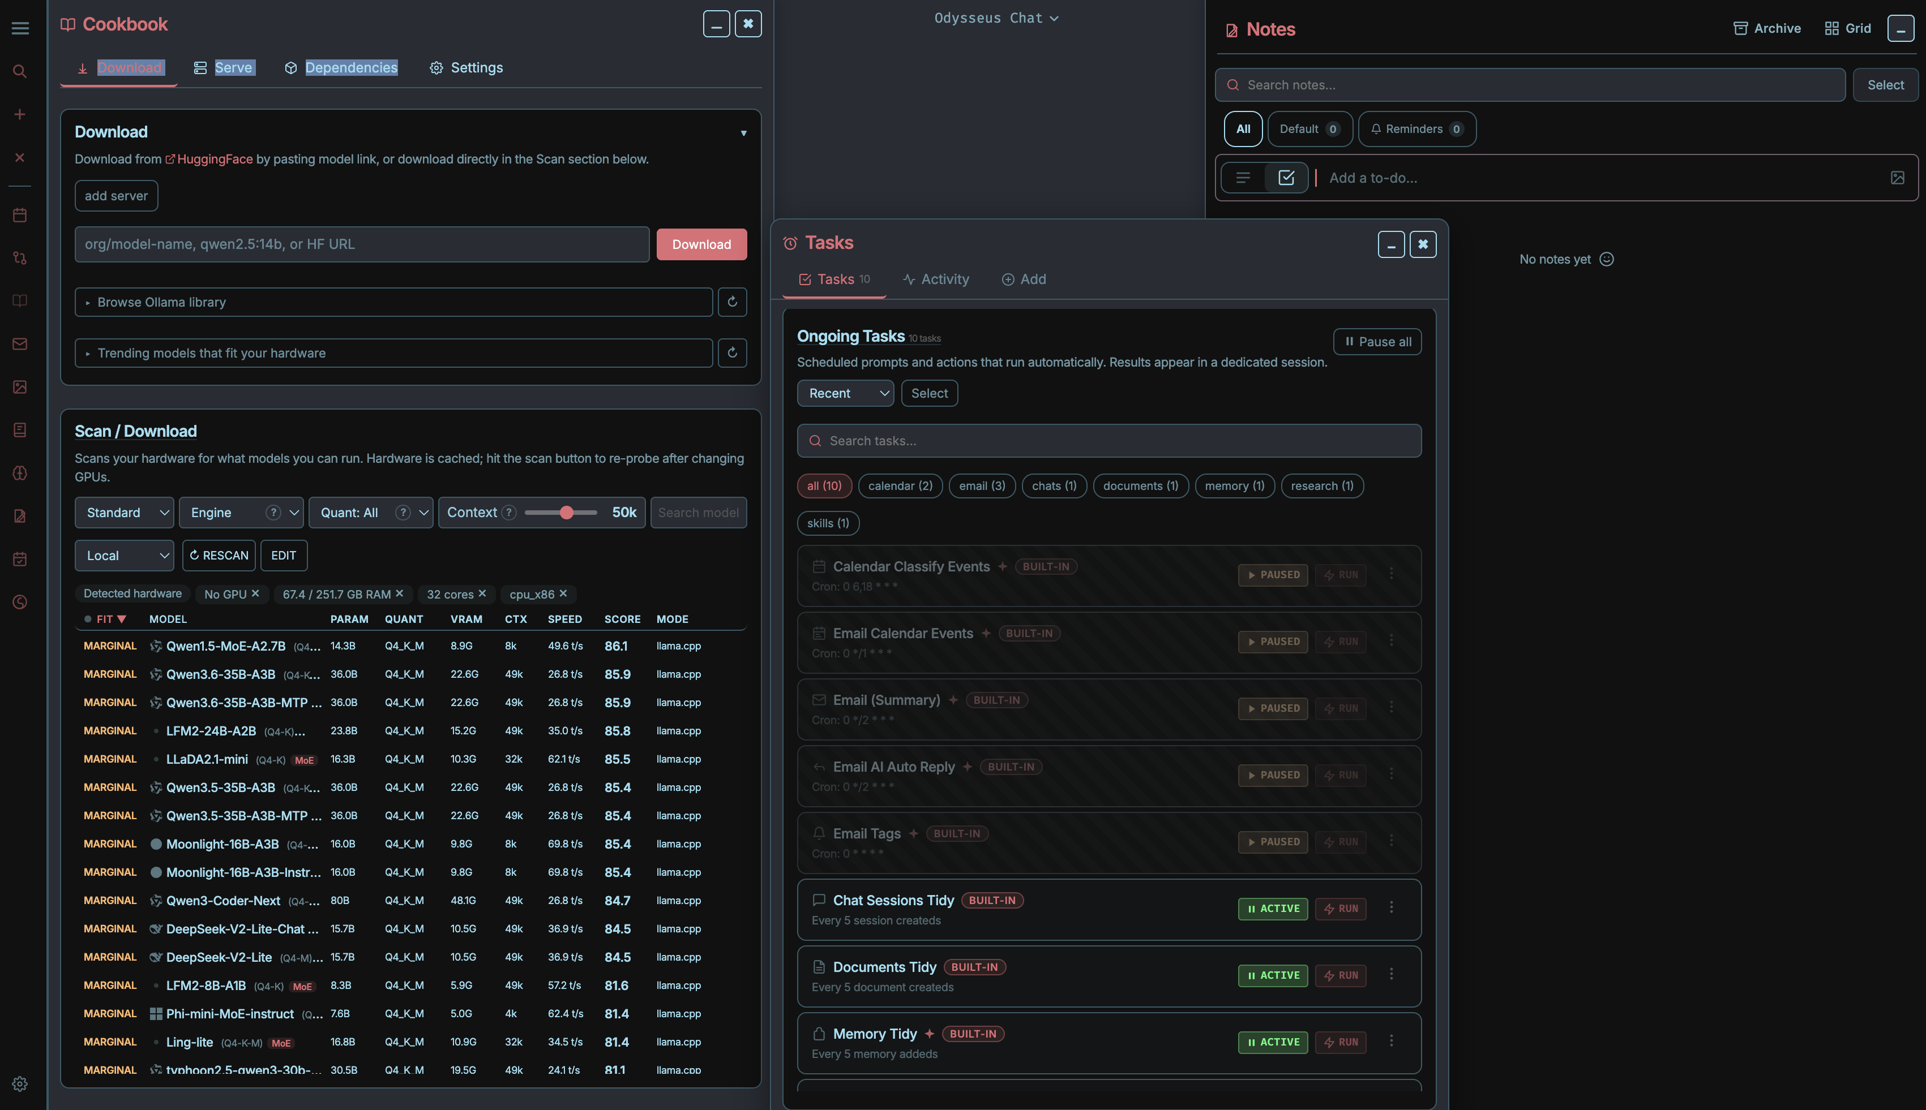Refresh the Trending models list
The width and height of the screenshot is (1926, 1110).
[x=732, y=353]
